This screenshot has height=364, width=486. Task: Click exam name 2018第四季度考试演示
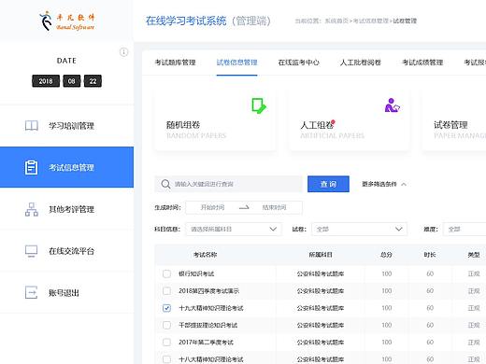tap(209, 291)
